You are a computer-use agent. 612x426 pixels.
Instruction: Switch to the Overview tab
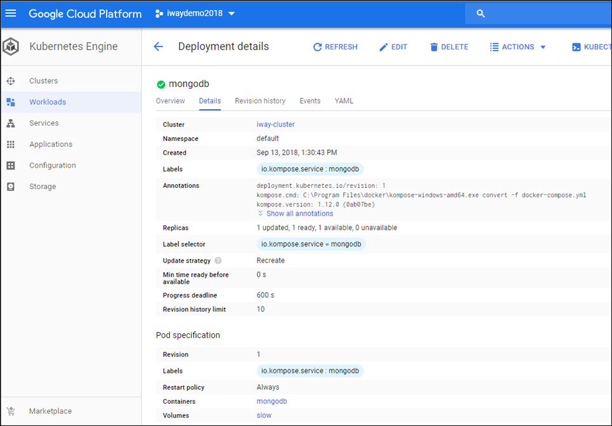(170, 101)
